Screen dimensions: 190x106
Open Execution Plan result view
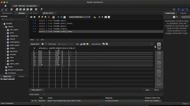pyautogui.click(x=159, y=82)
